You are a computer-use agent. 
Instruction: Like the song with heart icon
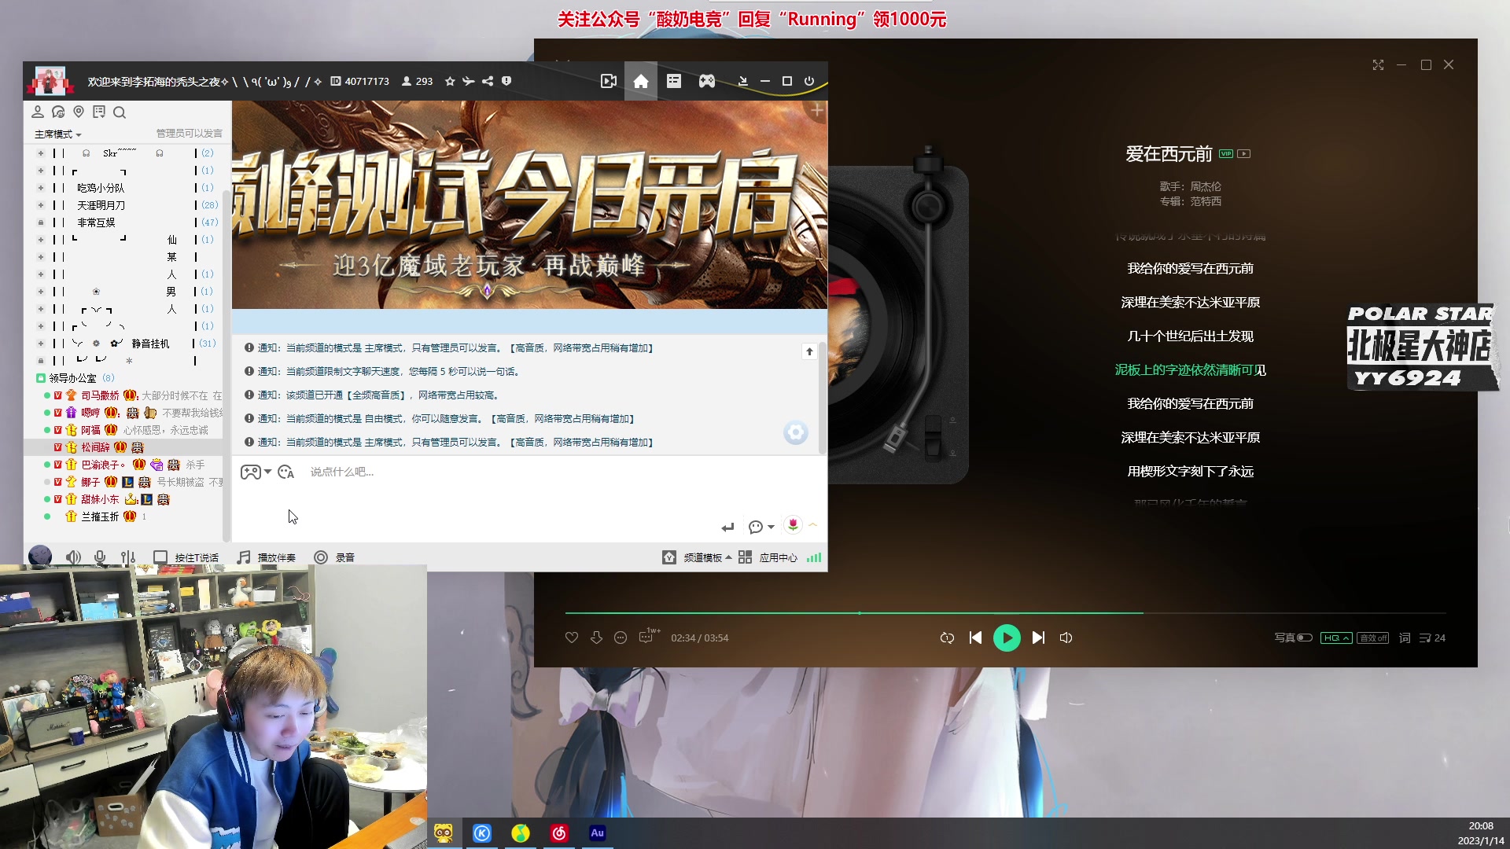(x=572, y=638)
